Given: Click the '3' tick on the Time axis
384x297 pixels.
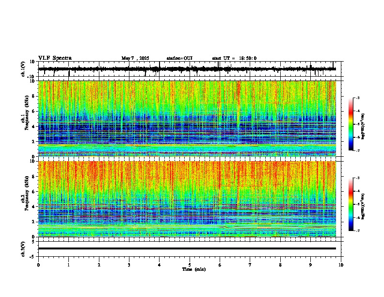Looking at the screenshot, I should pos(129,265).
